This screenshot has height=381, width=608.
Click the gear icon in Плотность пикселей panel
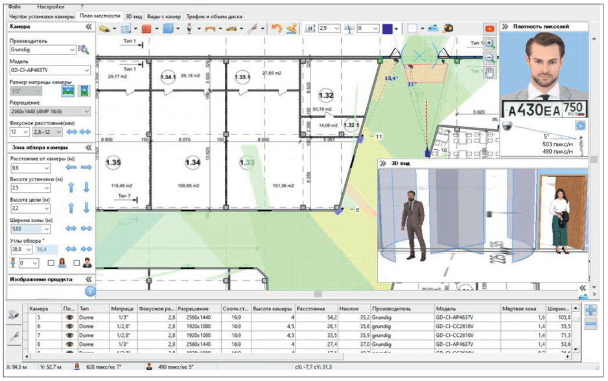pyautogui.click(x=580, y=126)
